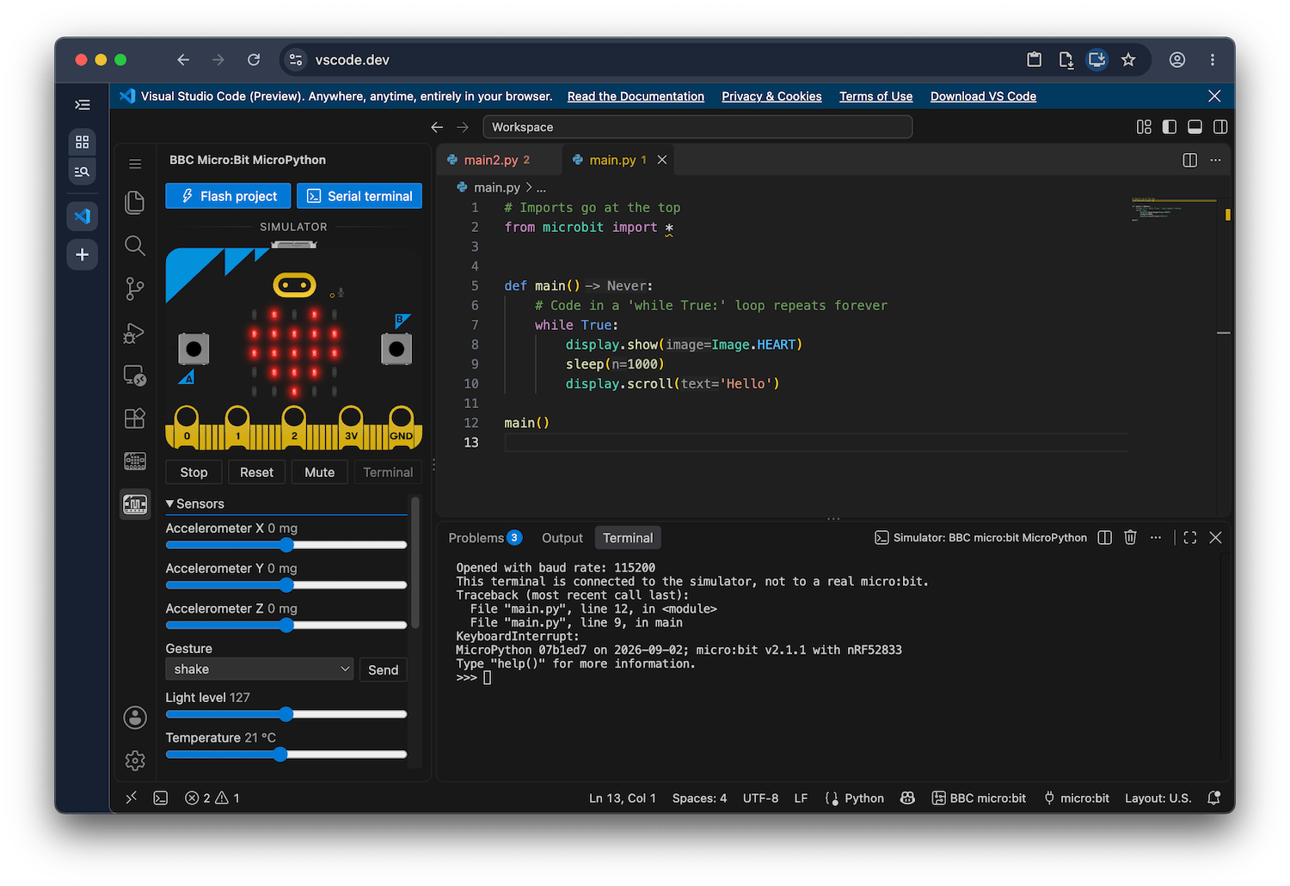Open the Explorer view in activity bar

pos(135,202)
